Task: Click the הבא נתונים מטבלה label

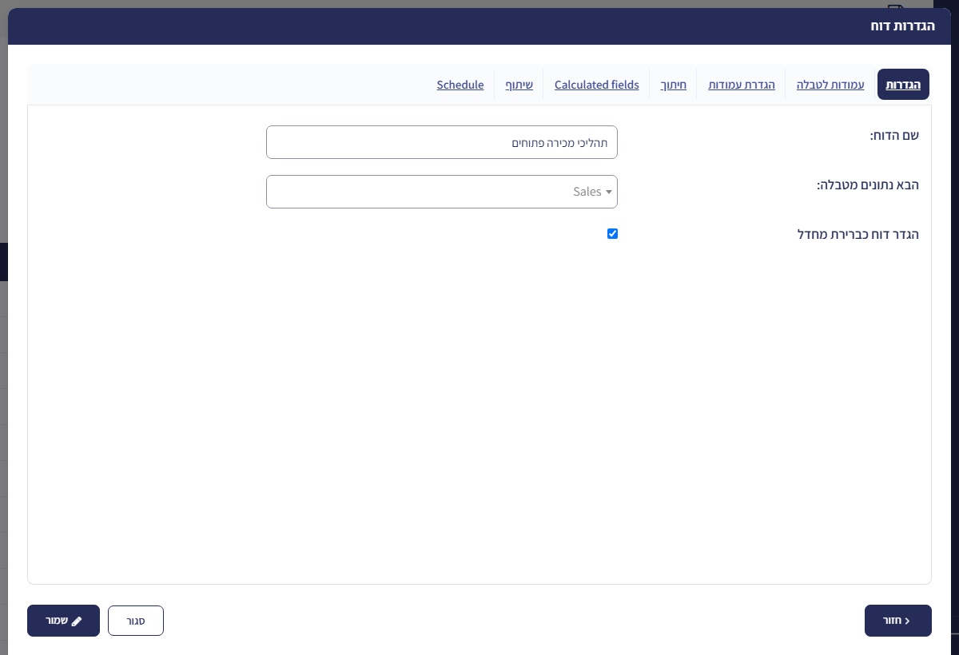Action: 868,185
